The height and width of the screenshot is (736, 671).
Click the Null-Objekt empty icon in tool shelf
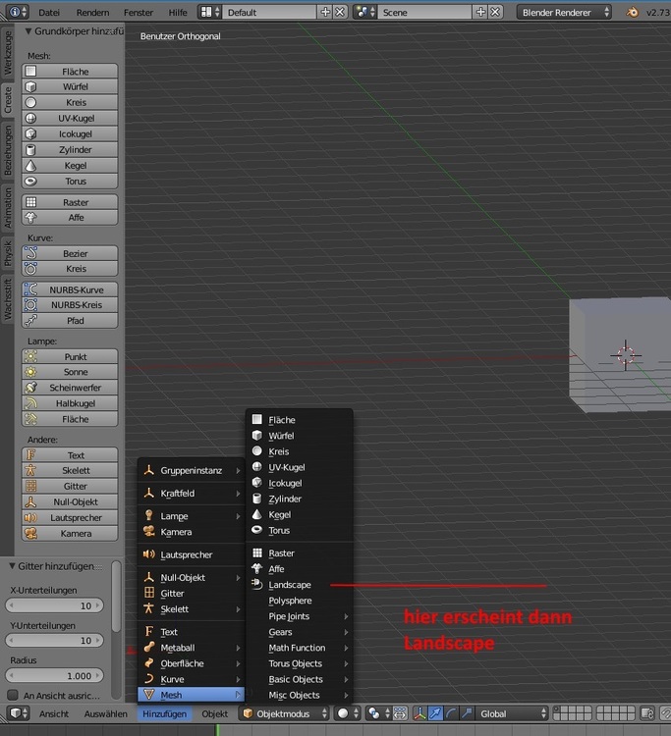coord(31,502)
